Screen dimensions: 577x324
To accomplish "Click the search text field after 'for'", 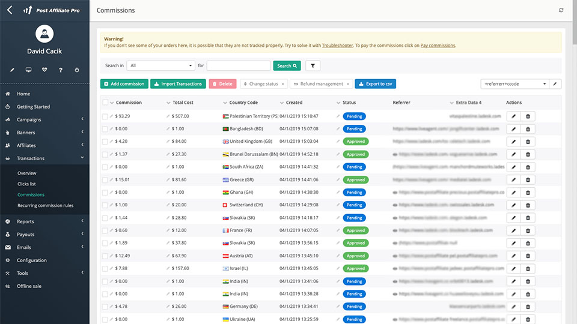I will point(238,66).
